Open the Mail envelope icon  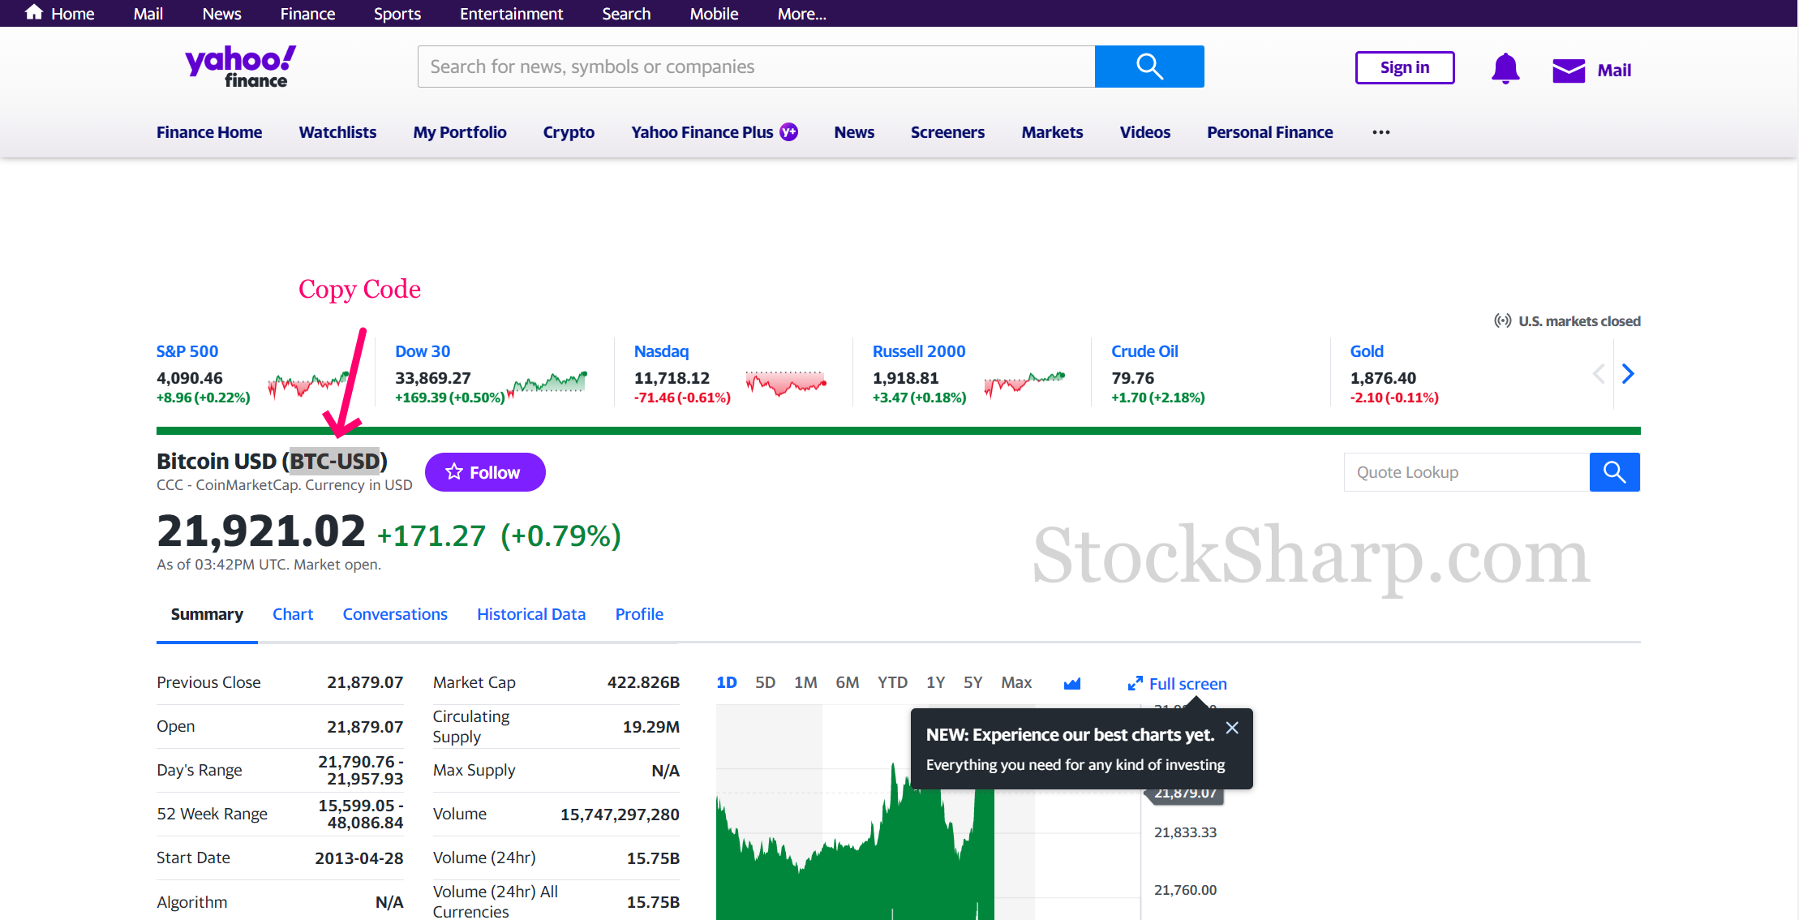1569,71
